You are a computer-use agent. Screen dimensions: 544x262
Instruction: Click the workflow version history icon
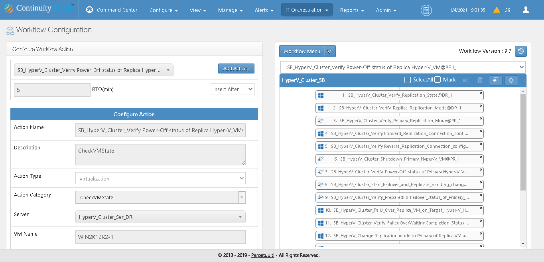point(520,51)
